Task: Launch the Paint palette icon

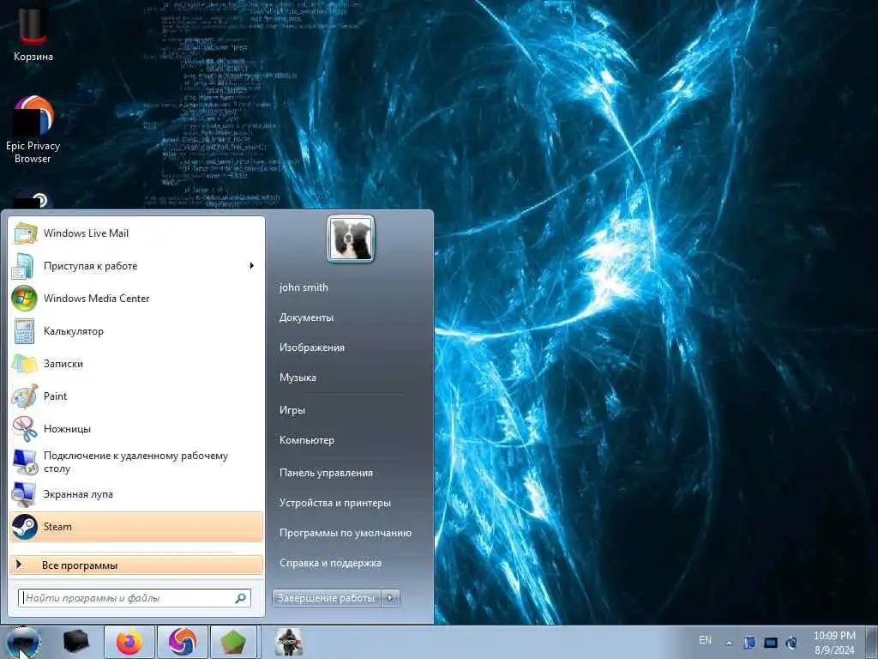Action: tap(25, 396)
